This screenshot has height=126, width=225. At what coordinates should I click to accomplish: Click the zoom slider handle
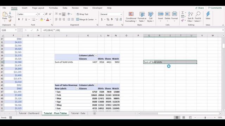(205, 118)
